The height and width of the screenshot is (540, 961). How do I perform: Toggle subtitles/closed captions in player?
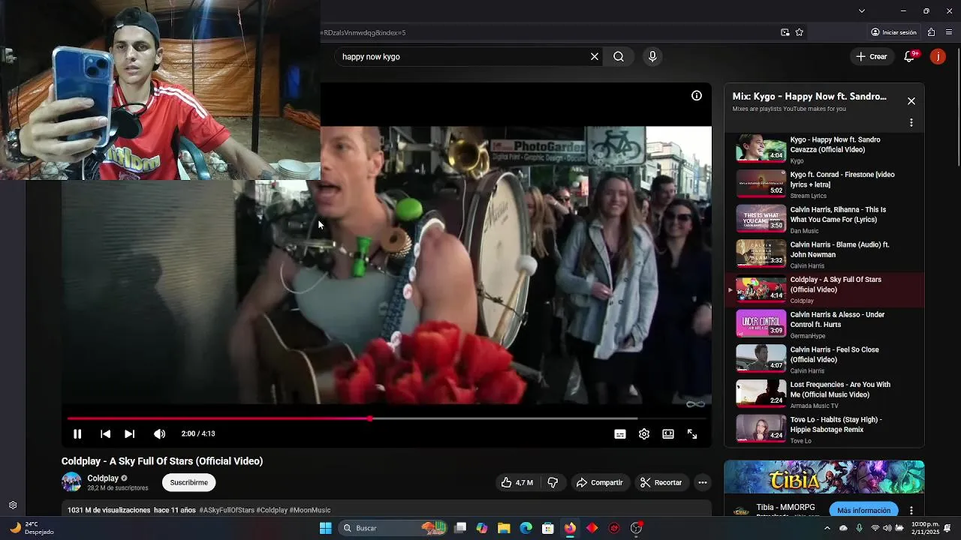pyautogui.click(x=620, y=433)
